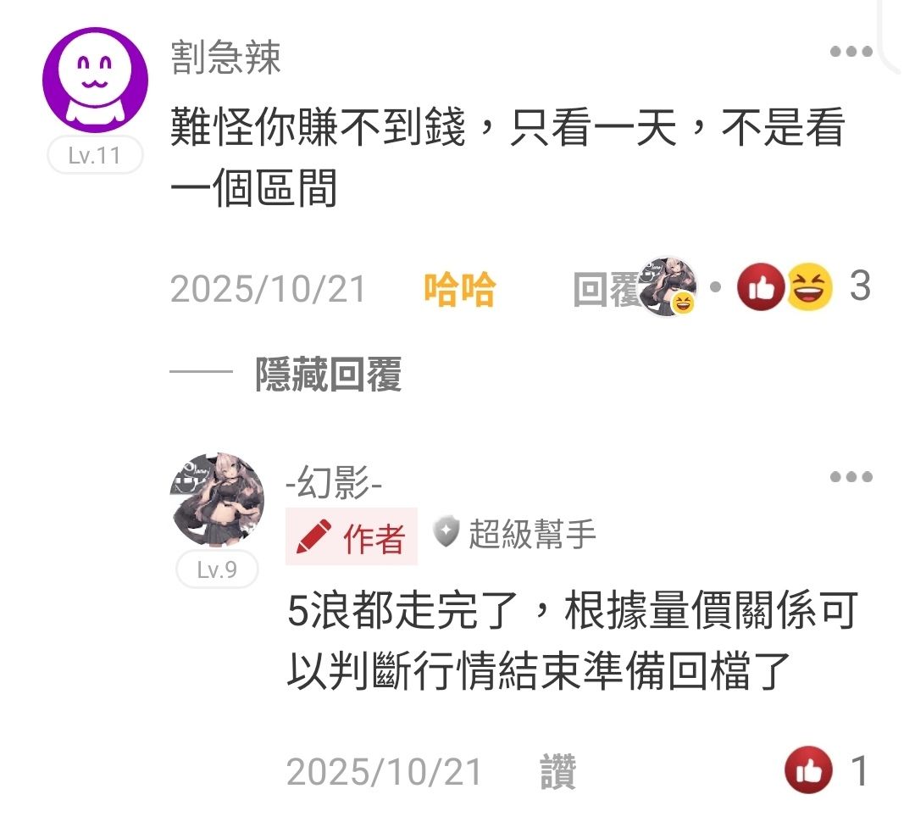Open the more options dots on 割急辣's comment

point(851,52)
